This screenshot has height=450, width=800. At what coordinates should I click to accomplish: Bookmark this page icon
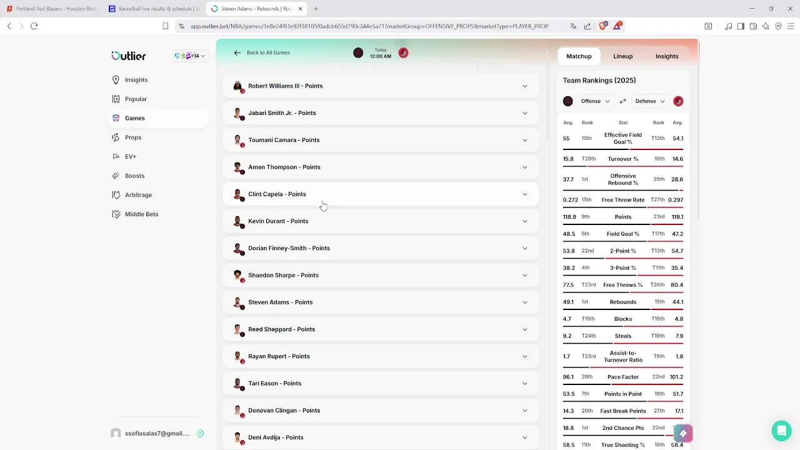pyautogui.click(x=165, y=26)
